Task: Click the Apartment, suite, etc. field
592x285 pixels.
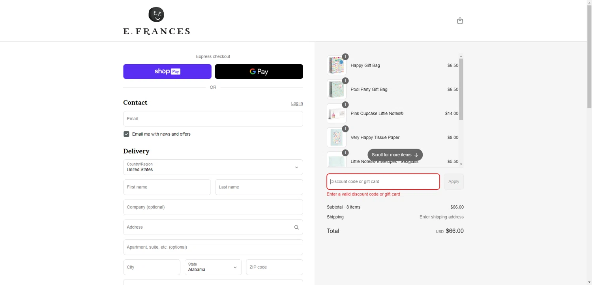Action: 213,248
